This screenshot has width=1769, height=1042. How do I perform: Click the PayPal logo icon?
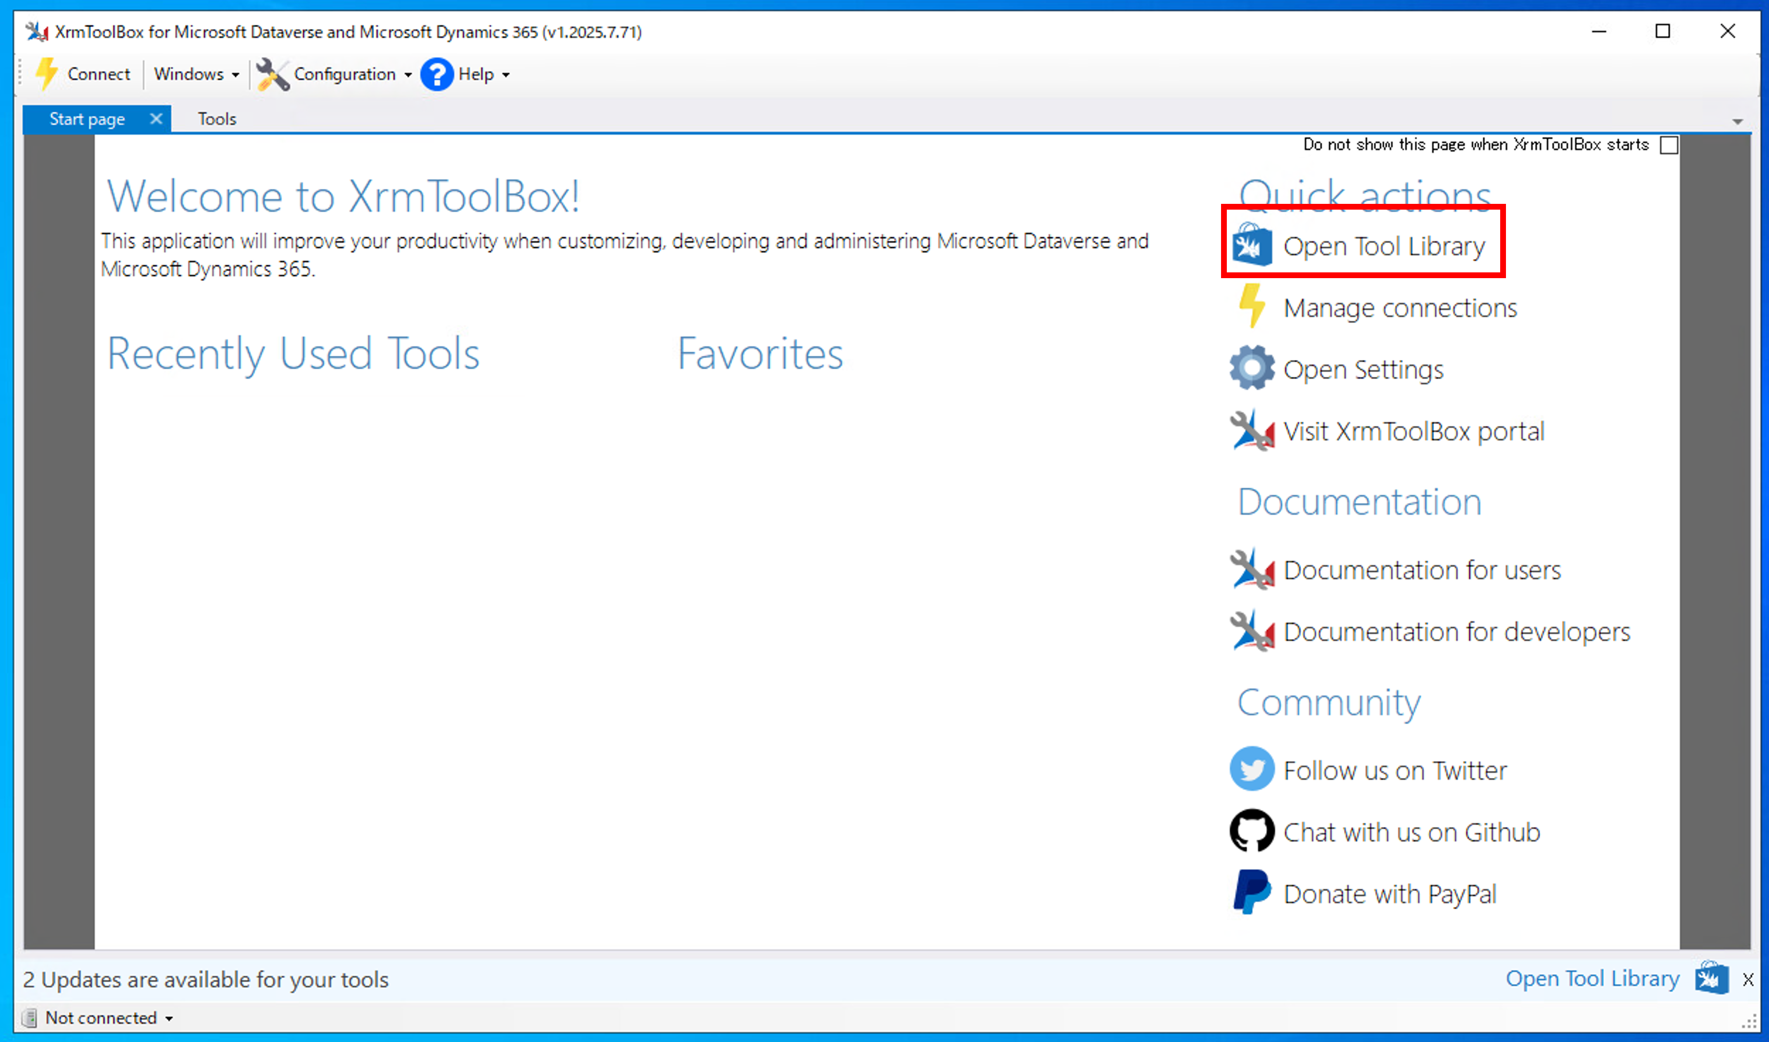[x=1252, y=893]
